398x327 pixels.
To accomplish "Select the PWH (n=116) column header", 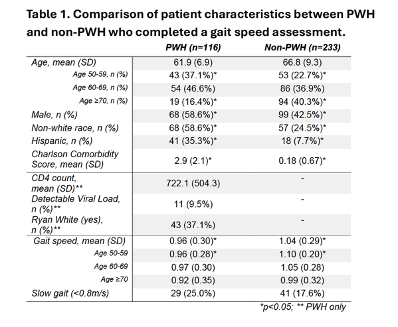I will pos(193,47).
